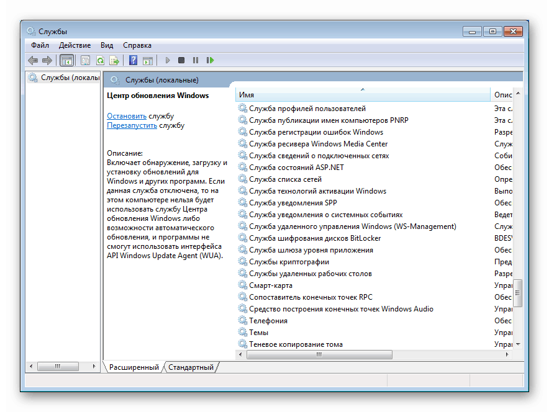
Task: Select Служба публикации имен компьютеров PNRP
Action: coord(374,120)
